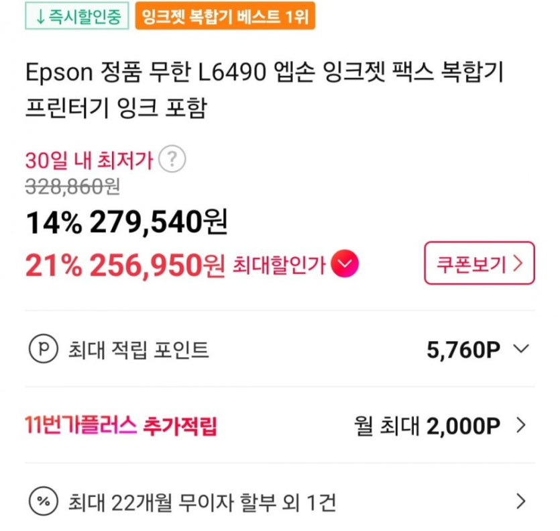Click the circled percent installment icon
The height and width of the screenshot is (531, 560).
[x=42, y=501]
